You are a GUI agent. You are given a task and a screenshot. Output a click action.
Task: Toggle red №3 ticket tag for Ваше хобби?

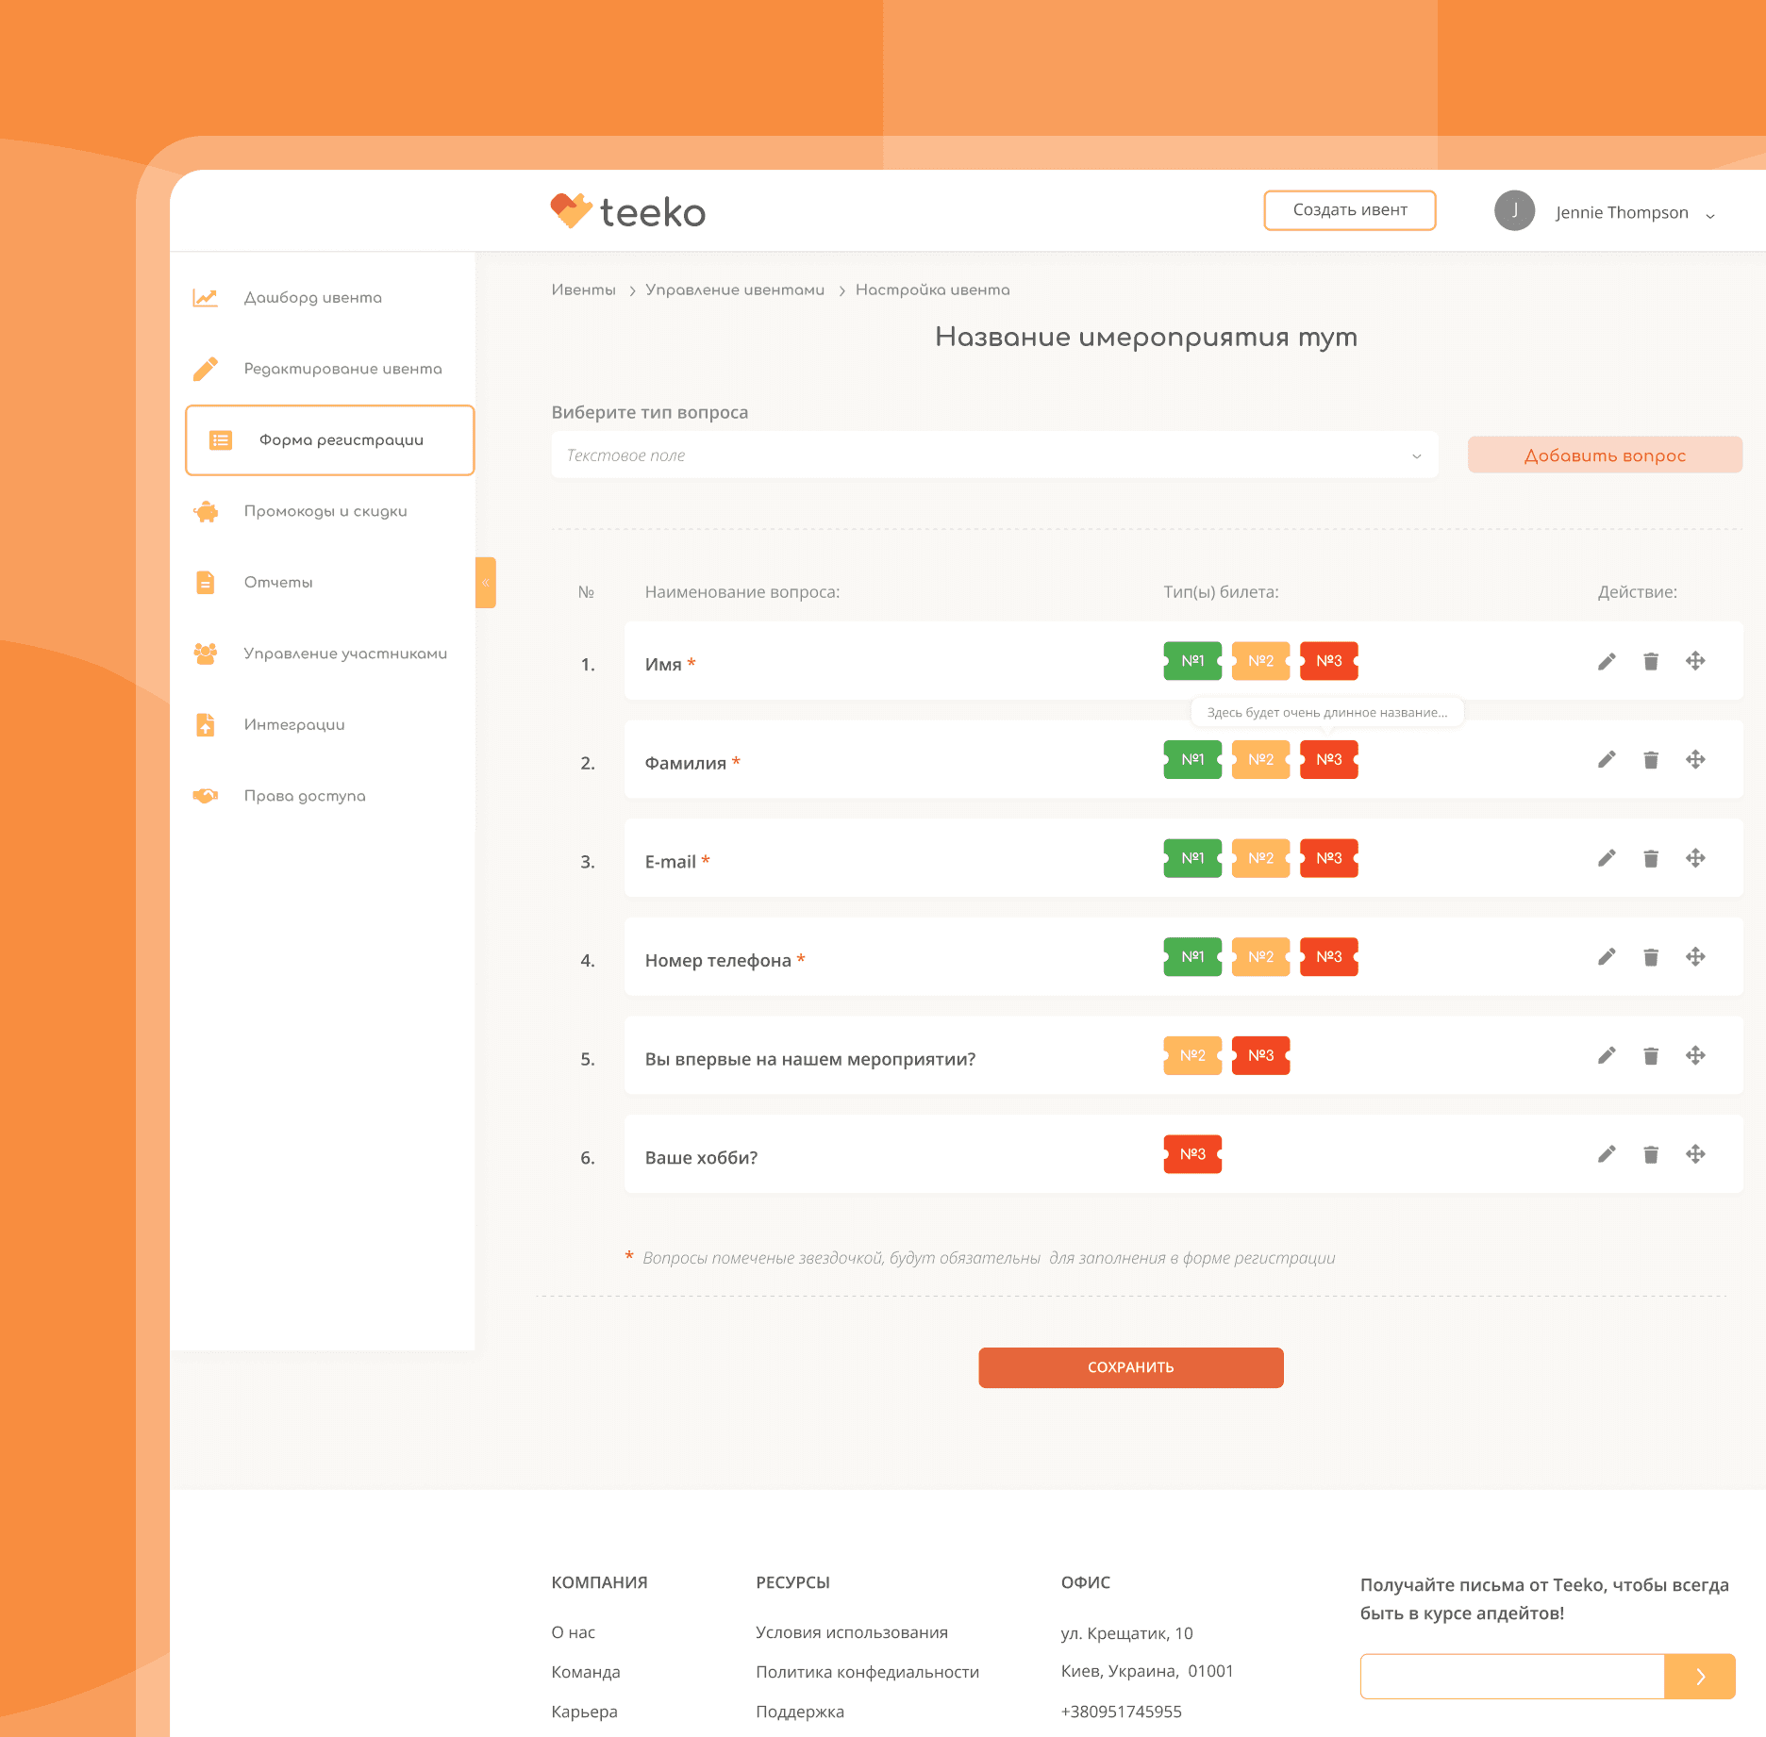[x=1192, y=1154]
